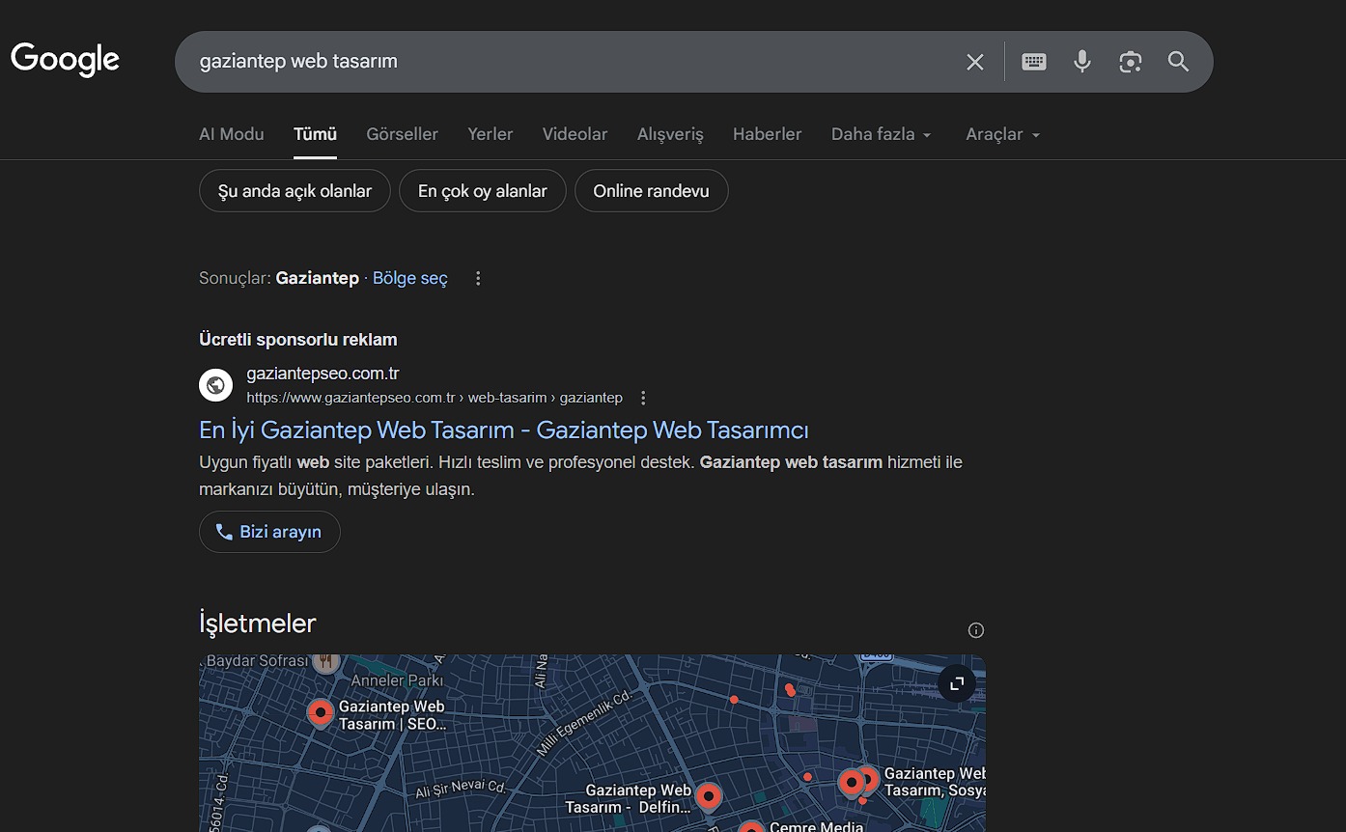
Task: Click the Google logo
Action: coord(65,60)
